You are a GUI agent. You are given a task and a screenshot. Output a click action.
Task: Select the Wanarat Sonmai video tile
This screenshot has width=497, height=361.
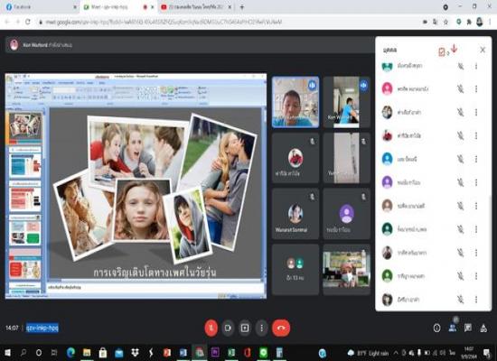point(295,213)
